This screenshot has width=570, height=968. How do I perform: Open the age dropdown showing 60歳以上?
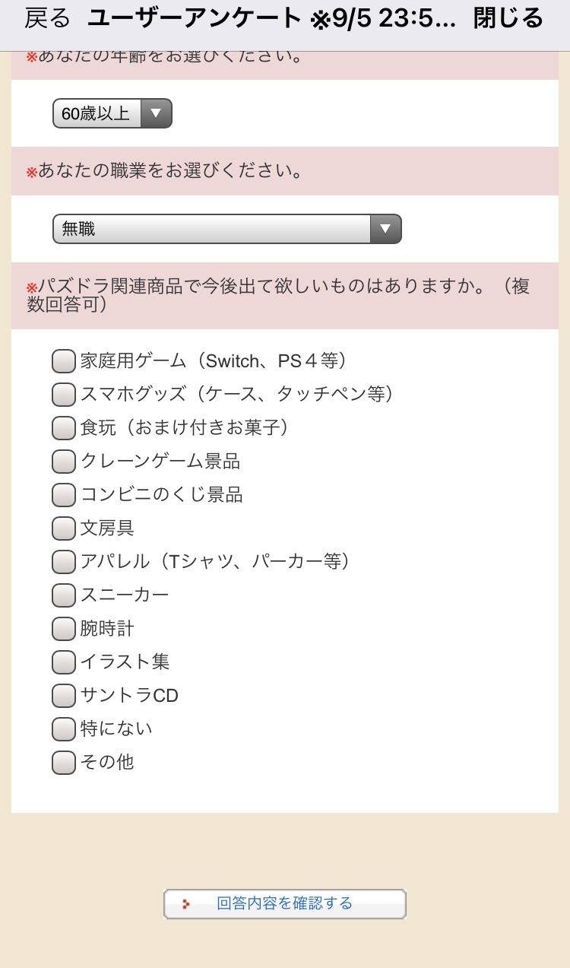pyautogui.click(x=112, y=113)
